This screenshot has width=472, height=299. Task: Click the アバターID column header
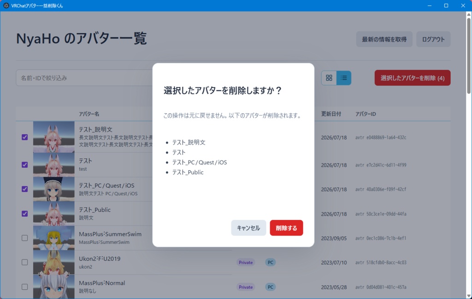tap(366, 114)
